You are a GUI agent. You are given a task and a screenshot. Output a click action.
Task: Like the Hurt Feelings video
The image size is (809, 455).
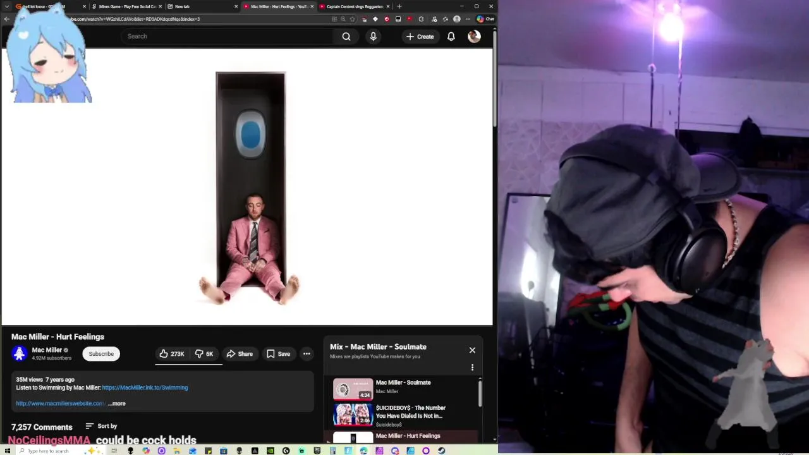pos(171,354)
